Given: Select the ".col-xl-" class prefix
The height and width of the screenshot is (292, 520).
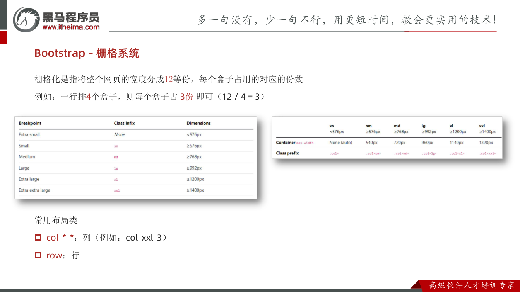Looking at the screenshot, I should [x=457, y=154].
